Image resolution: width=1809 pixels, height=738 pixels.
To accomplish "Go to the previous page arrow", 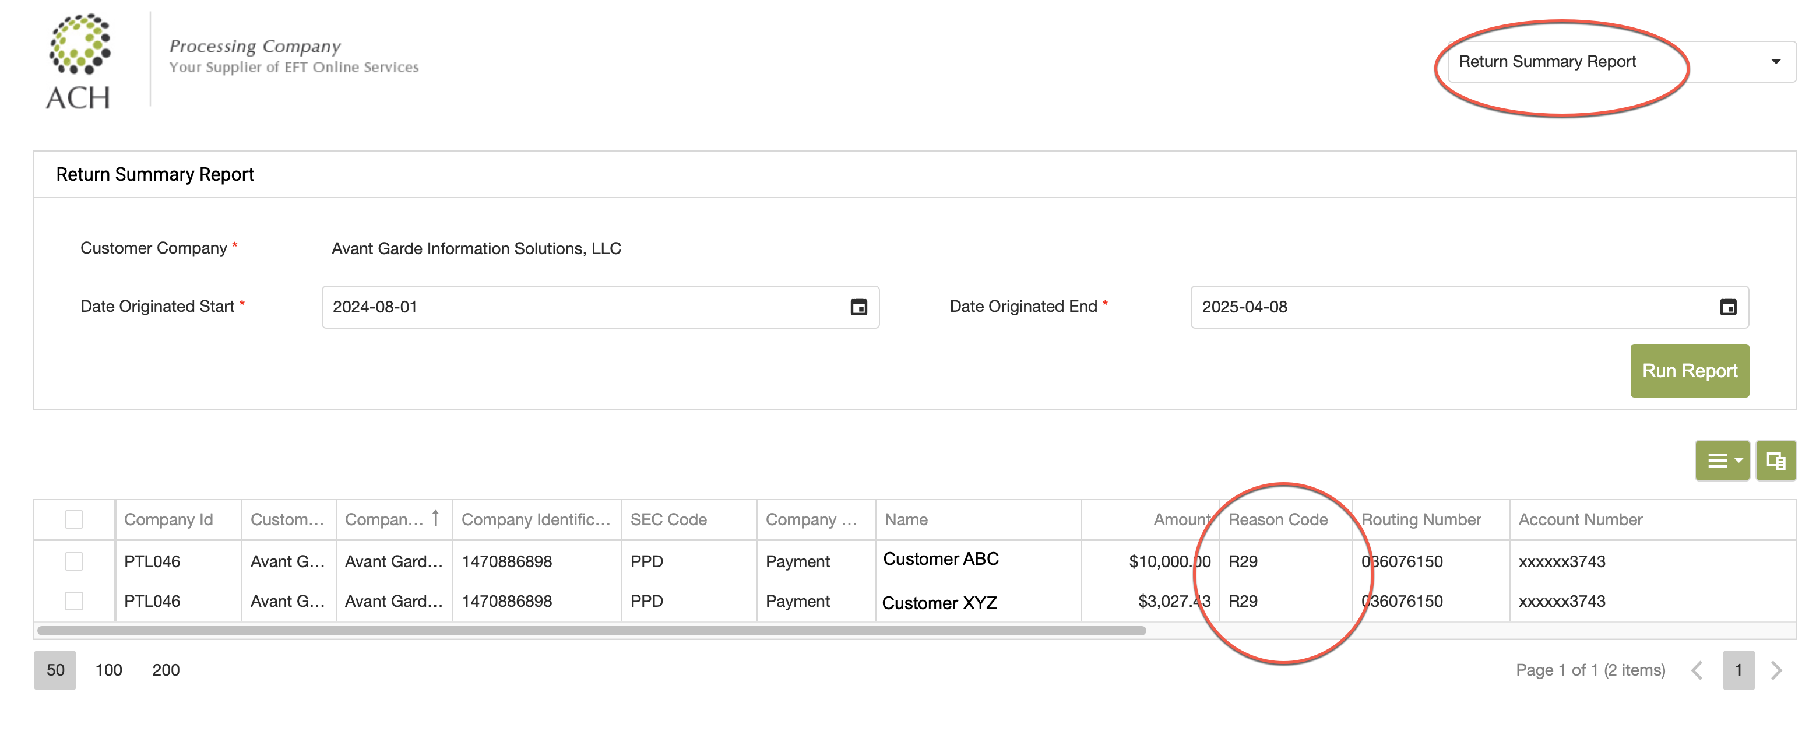I will tap(1697, 670).
